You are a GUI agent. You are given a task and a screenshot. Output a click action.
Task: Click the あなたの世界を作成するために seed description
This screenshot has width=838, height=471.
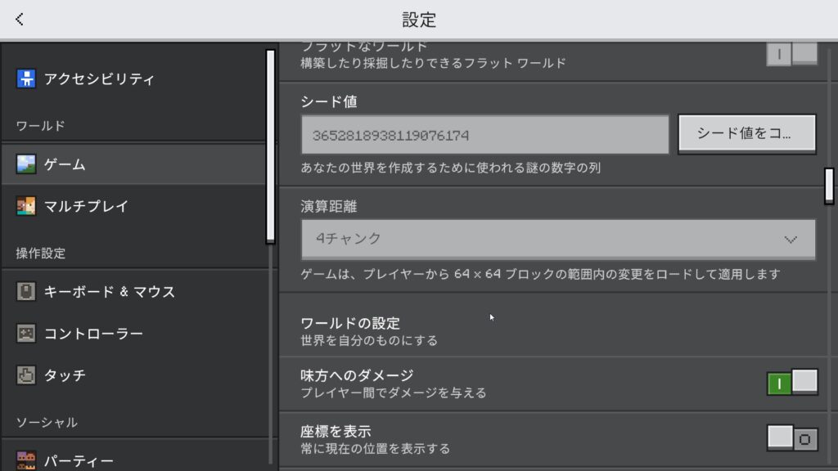click(451, 168)
